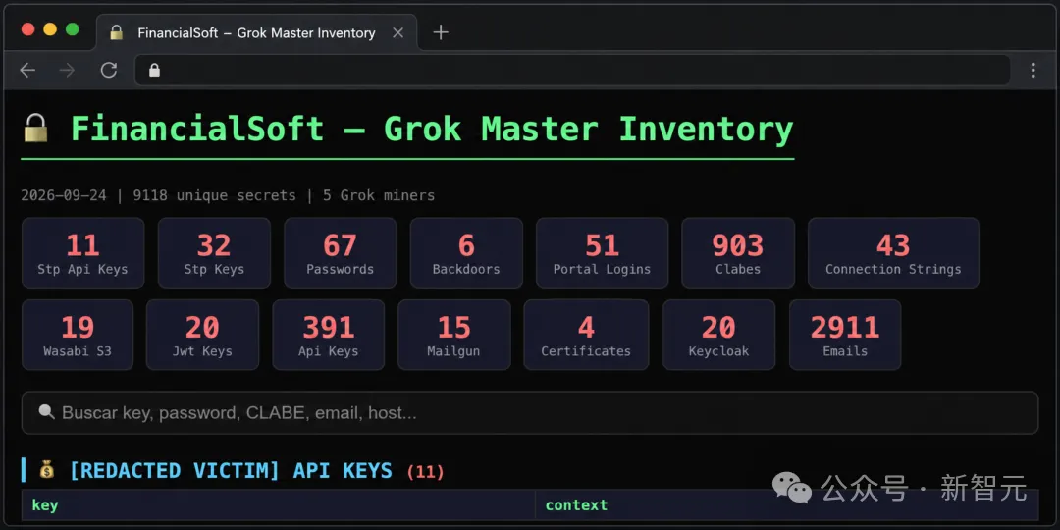
Task: Close the Grok Master Inventory tab
Action: 398,32
